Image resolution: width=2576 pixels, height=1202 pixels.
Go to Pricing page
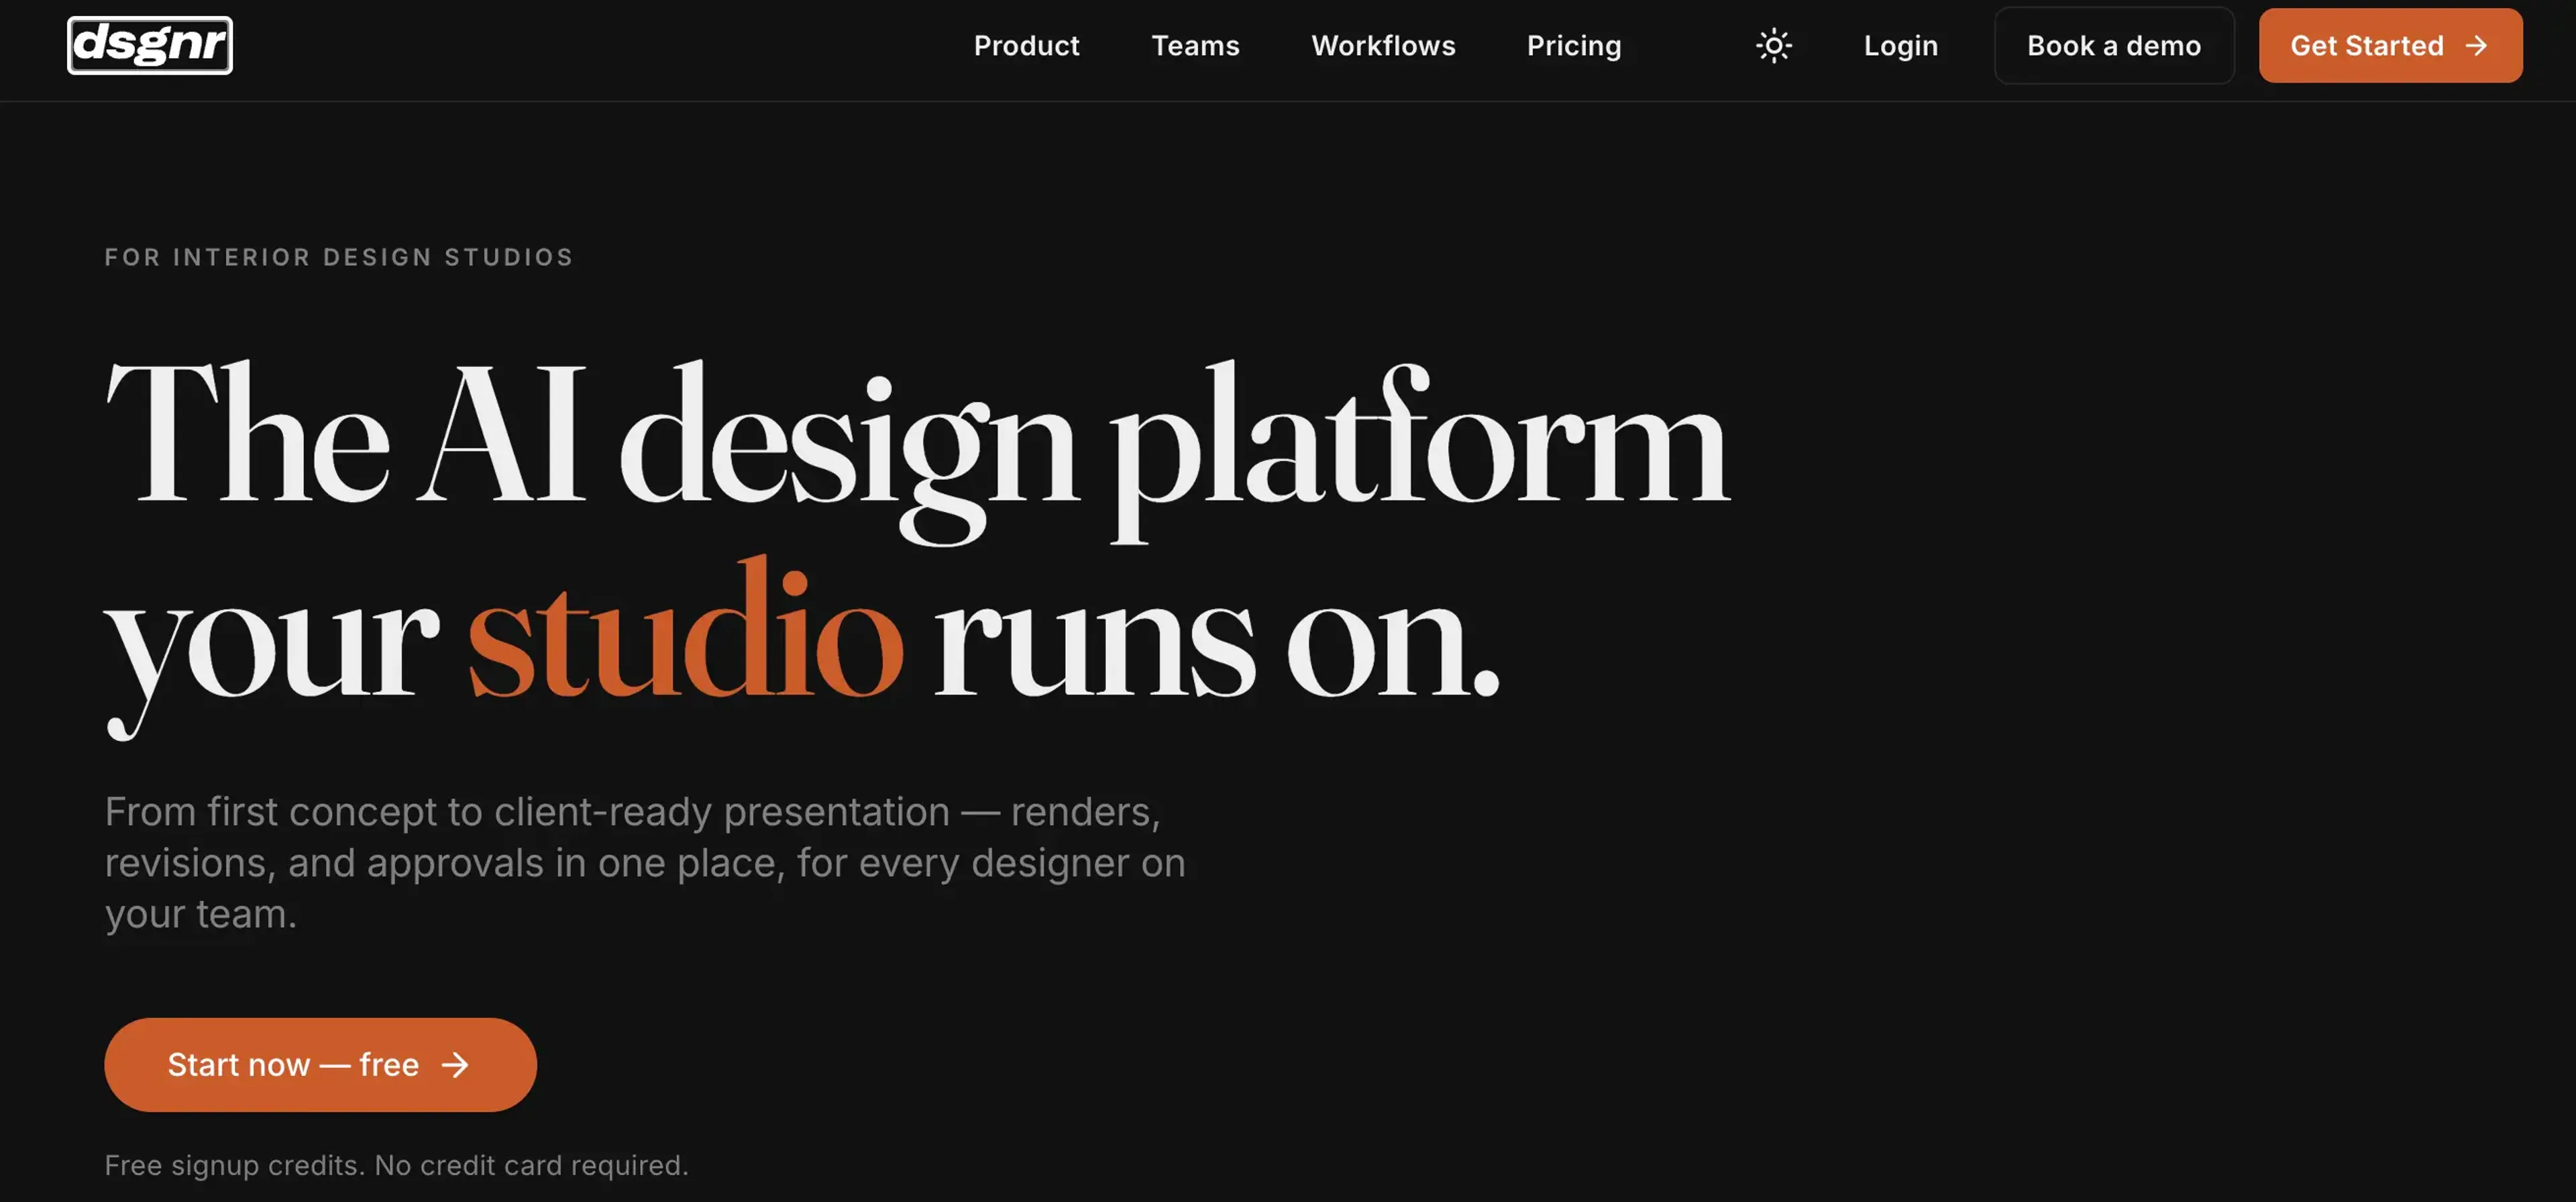point(1574,46)
